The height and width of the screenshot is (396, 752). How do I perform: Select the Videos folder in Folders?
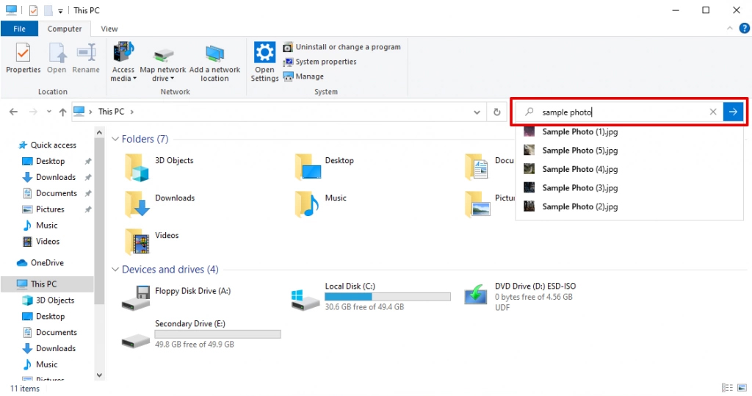(x=151, y=242)
